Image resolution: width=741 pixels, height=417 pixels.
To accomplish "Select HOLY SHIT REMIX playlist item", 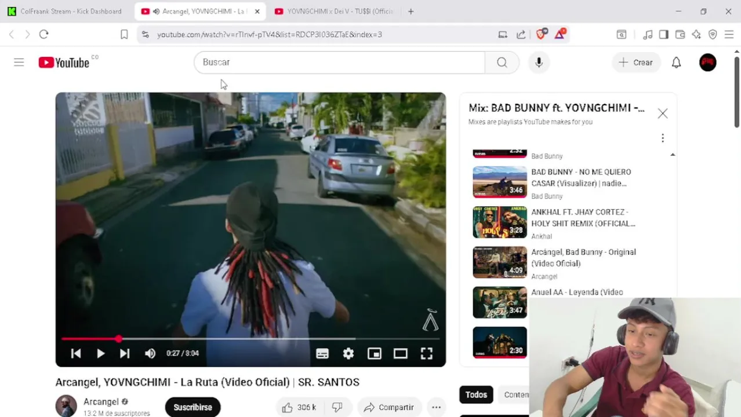I will tap(568, 224).
